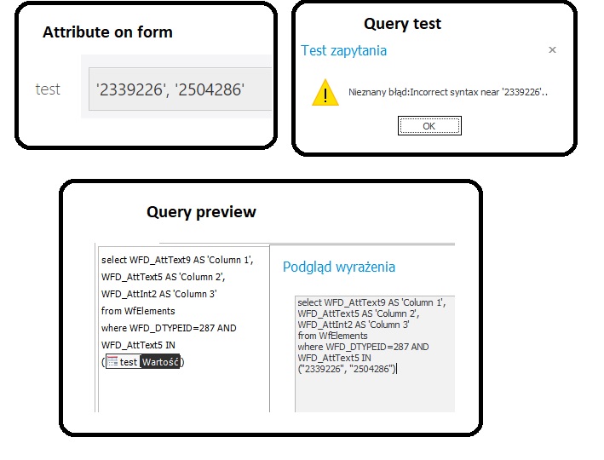The width and height of the screenshot is (604, 460).
Task: Click the error message 'Incorrect syntax near'
Action: click(x=447, y=92)
